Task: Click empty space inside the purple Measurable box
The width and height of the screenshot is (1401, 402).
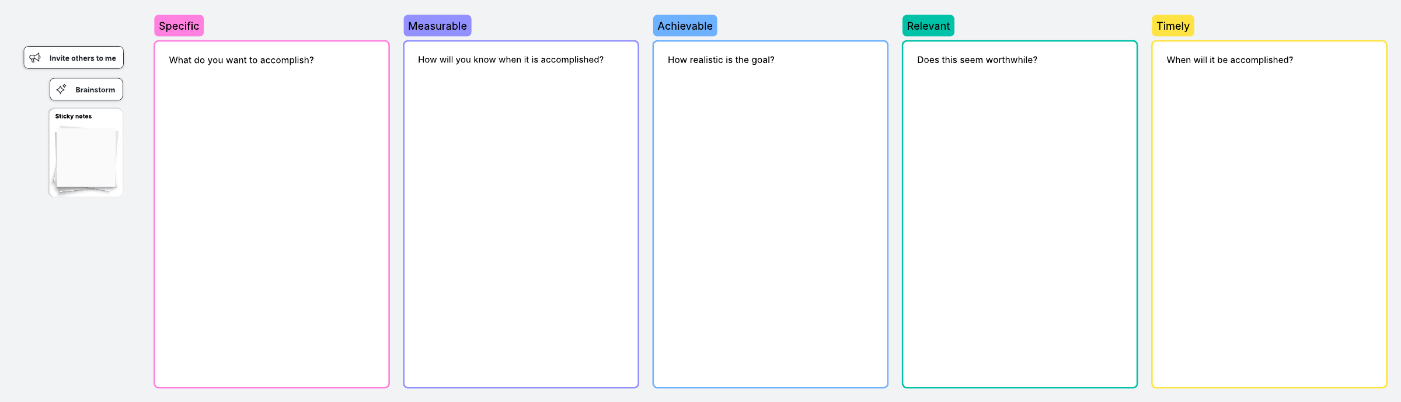Action: click(x=521, y=233)
